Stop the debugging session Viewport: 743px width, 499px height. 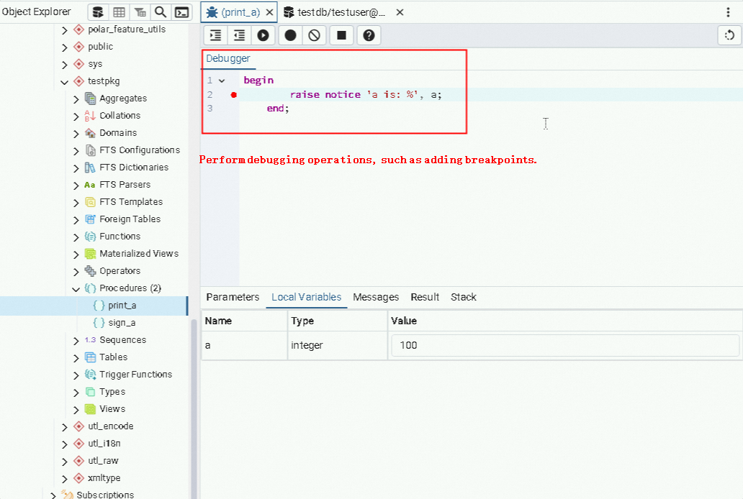342,35
